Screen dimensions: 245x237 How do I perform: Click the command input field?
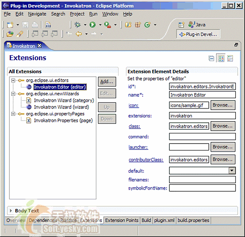(202, 136)
